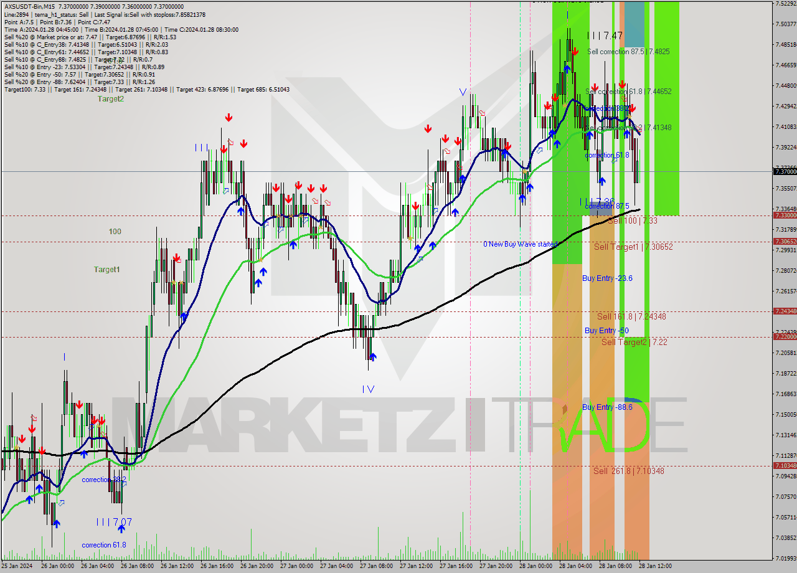Click '28 Jan 12:00' on the time axis
The image size is (797, 573).
(x=655, y=566)
